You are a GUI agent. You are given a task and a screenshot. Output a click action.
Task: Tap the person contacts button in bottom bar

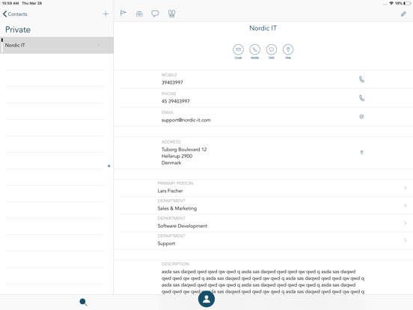point(206,300)
